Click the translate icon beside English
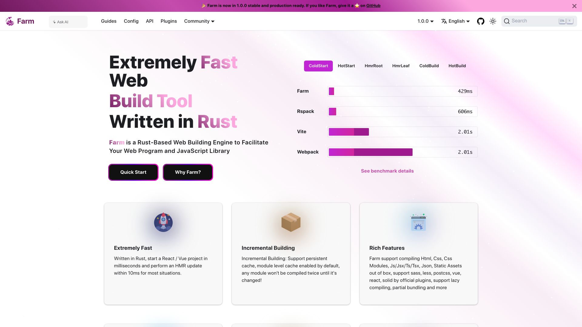582x327 pixels. 444,21
